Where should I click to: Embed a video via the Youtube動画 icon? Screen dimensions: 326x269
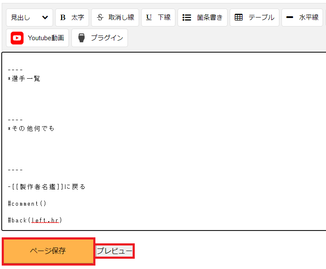[37, 38]
